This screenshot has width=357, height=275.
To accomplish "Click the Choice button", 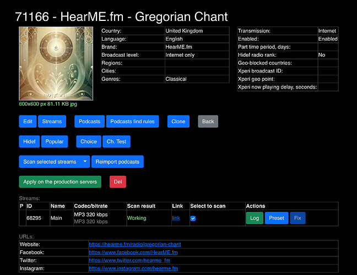I will point(88,141).
